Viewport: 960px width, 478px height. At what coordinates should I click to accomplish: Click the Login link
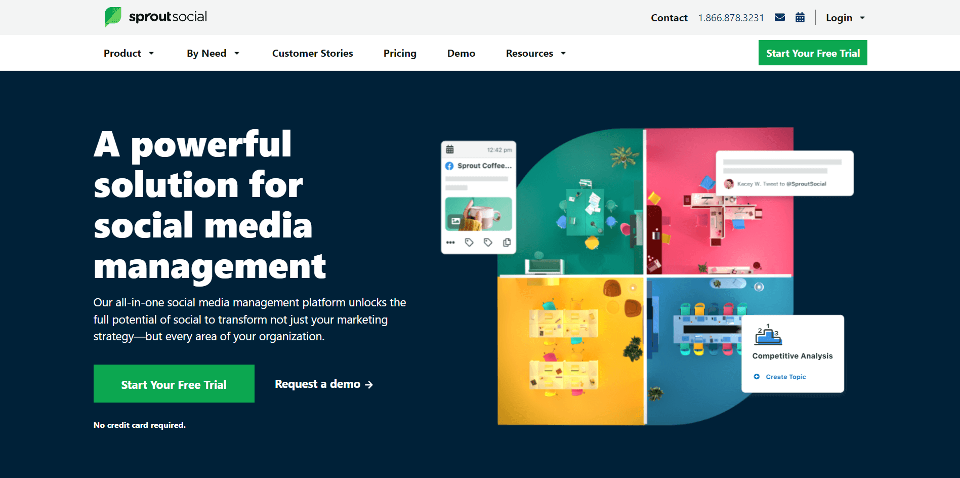[839, 18]
